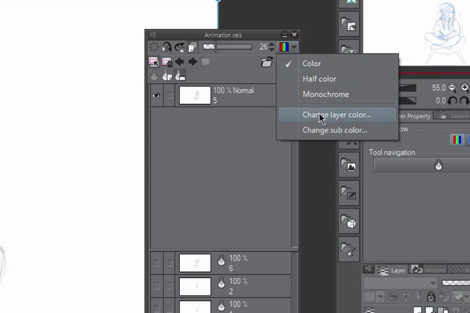Click the flip-horizontal rotate icon in Animation cels

pyautogui.click(x=167, y=47)
